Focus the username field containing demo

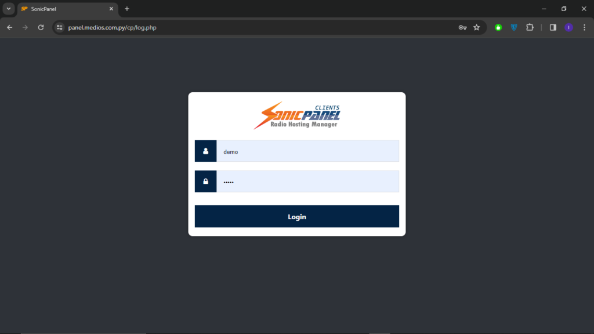click(x=307, y=151)
